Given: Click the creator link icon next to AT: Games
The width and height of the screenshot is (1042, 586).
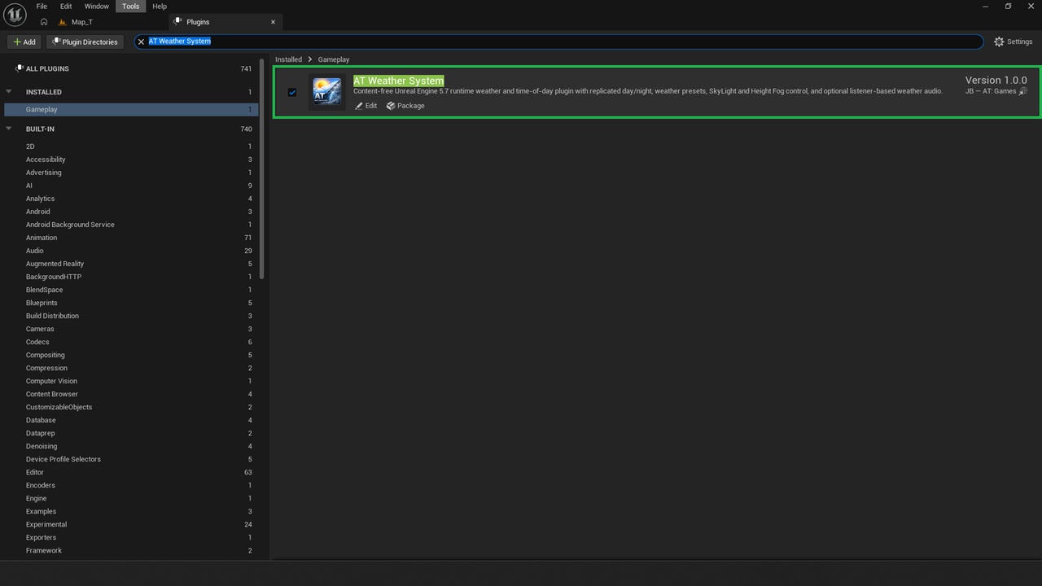Looking at the screenshot, I should pos(1023,91).
